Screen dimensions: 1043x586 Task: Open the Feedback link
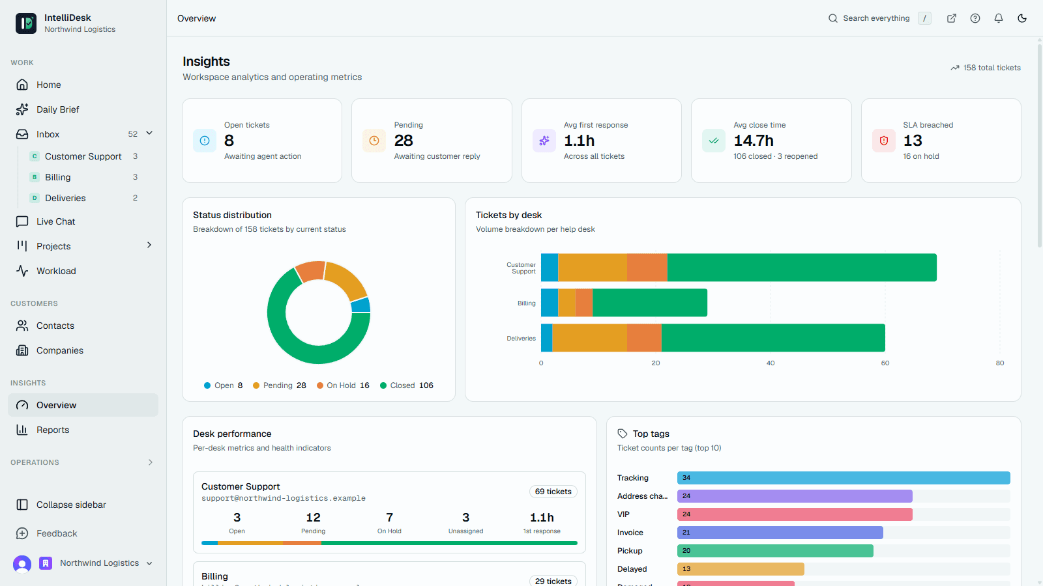pos(83,533)
